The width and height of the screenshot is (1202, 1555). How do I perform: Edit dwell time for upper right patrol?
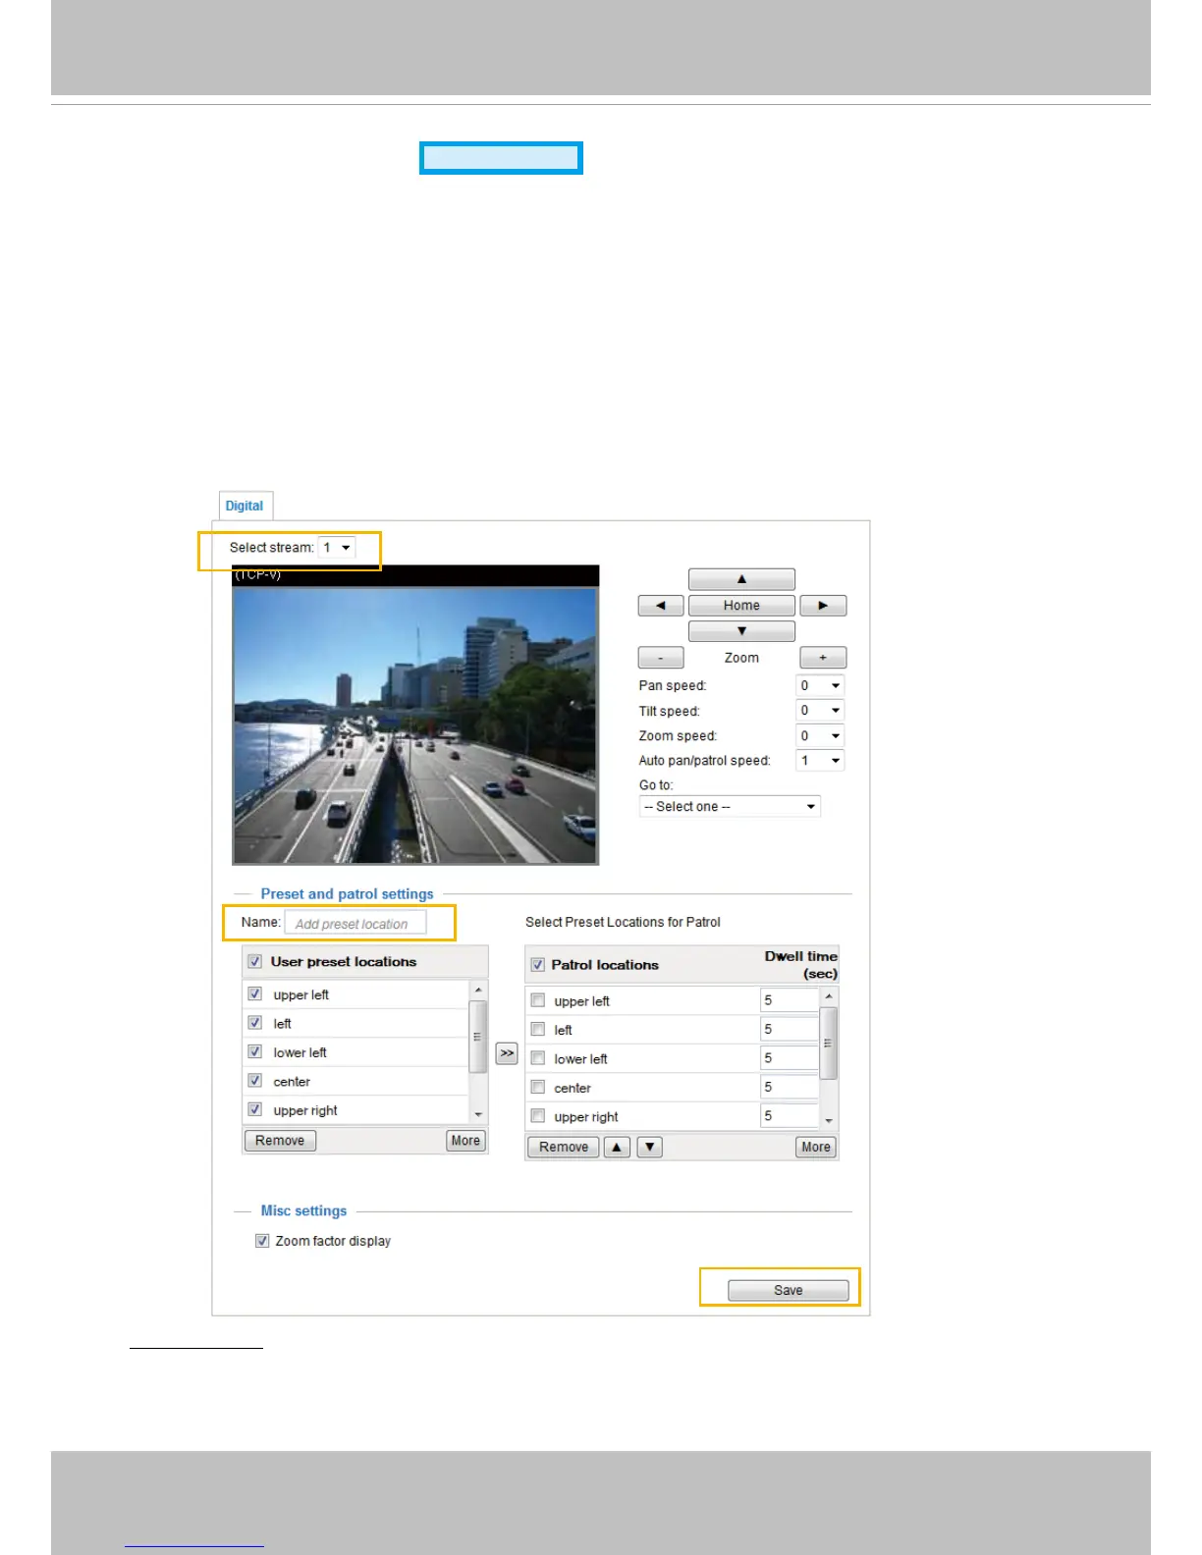pyautogui.click(x=790, y=1116)
